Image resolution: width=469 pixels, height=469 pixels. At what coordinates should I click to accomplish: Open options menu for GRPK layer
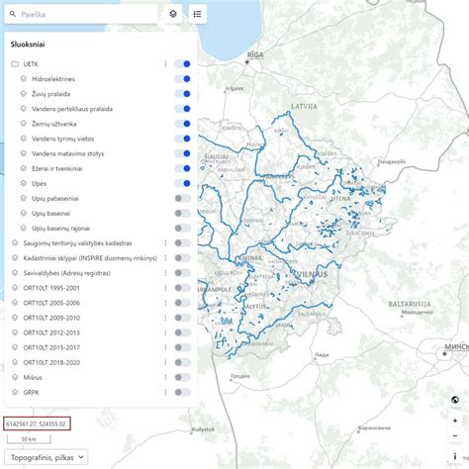[x=165, y=392]
